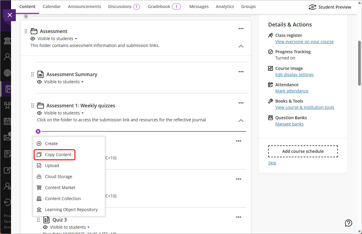362x234 pixels.
Task: Toggle Assessment folder visibility eye icon
Action: (33, 39)
